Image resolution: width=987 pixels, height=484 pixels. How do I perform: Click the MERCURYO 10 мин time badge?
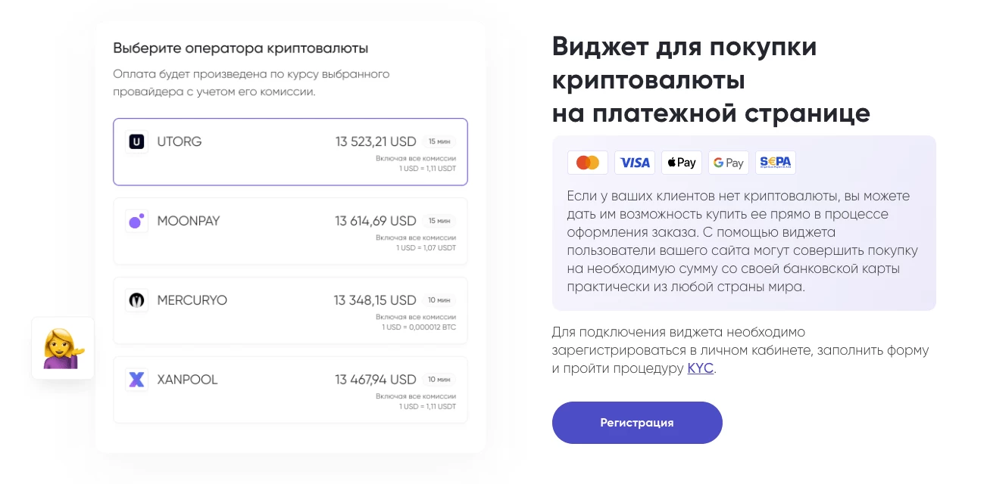pyautogui.click(x=439, y=300)
